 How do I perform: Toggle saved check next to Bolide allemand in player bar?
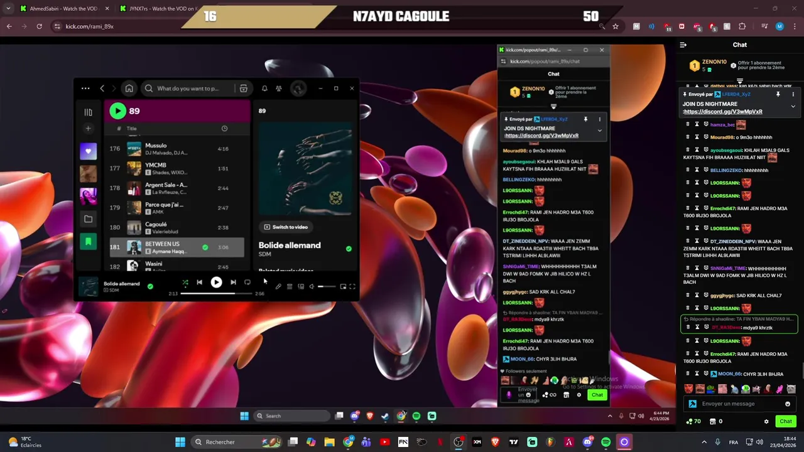tap(149, 286)
